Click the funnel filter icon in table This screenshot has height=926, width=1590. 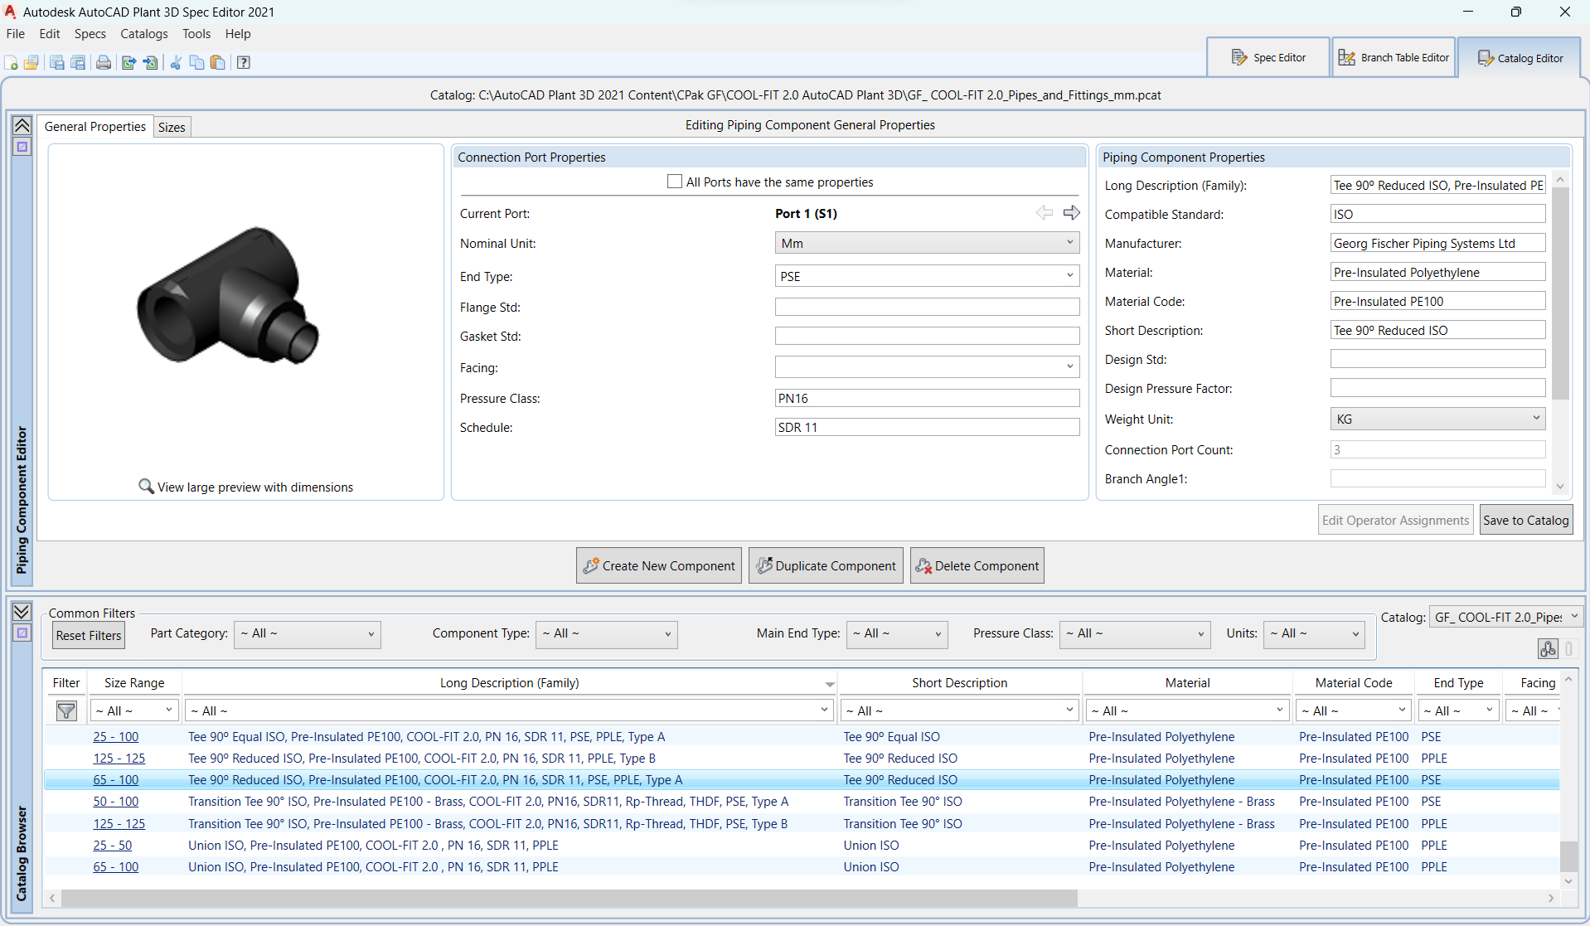pos(66,711)
